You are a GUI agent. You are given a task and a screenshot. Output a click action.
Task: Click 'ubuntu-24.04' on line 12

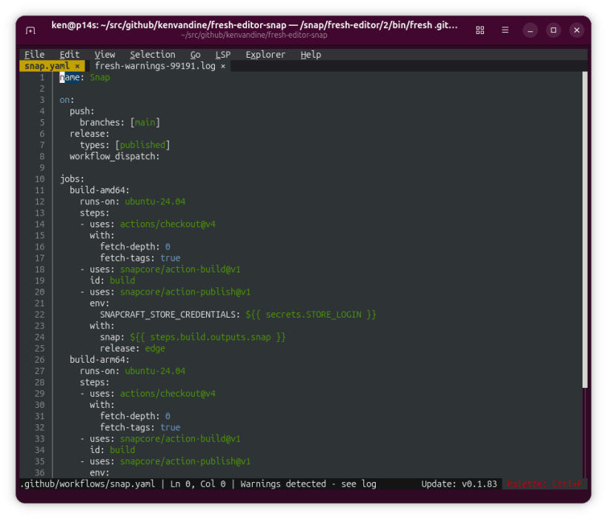[155, 201]
